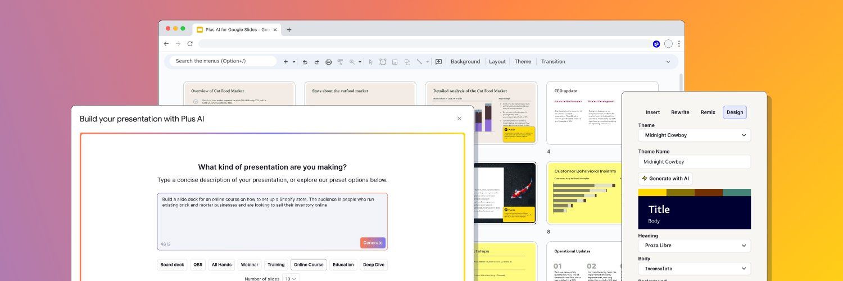
Task: Open the Number of slides dropdown
Action: [x=292, y=278]
